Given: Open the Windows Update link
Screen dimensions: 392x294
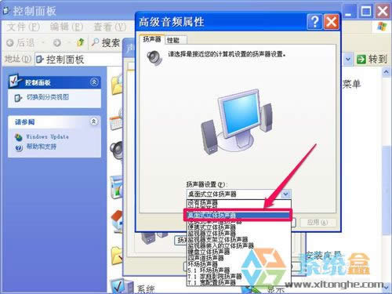Looking at the screenshot, I should pos(47,136).
